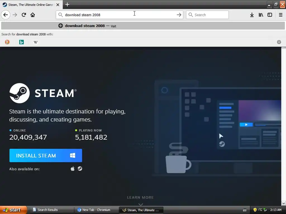This screenshot has width=286, height=214.
Task: Select the 'download steam 2008 — Visit' suggestion
Action: [143, 26]
